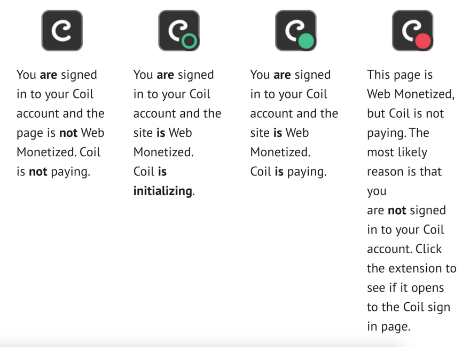Click the "see if it opens" line
Screen dimensions: 470x347
coord(405,288)
